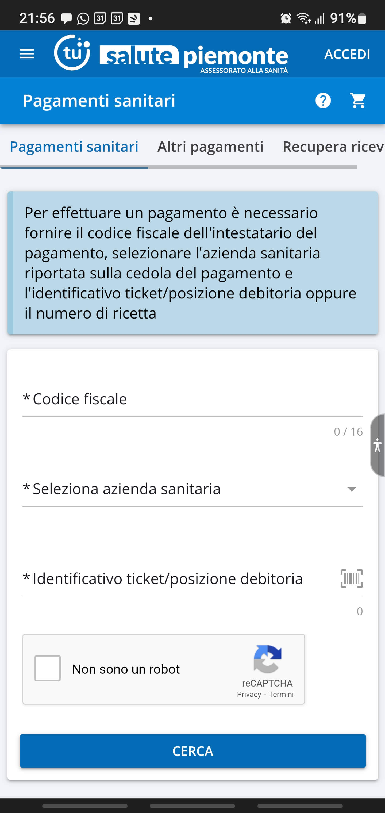This screenshot has width=385, height=813.
Task: Switch to the Altri pagamenti tab
Action: (x=210, y=147)
